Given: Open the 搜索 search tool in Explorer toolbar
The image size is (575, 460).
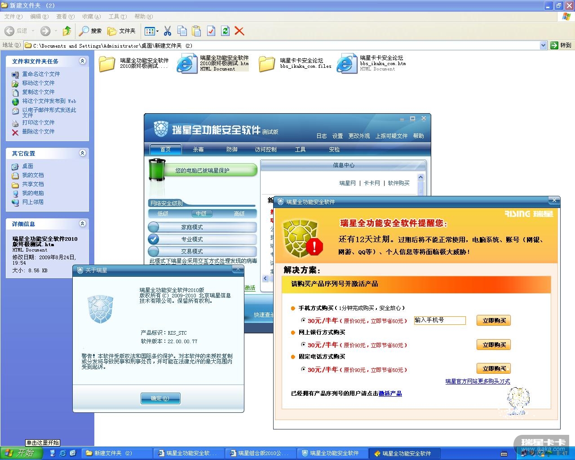Looking at the screenshot, I should 90,31.
